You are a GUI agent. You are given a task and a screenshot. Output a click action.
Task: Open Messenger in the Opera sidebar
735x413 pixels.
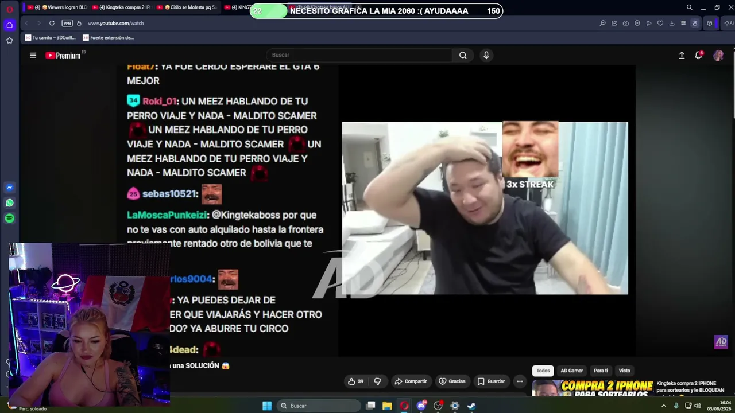(9, 188)
